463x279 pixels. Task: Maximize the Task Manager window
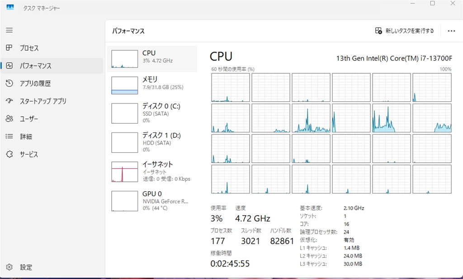coord(432,4)
